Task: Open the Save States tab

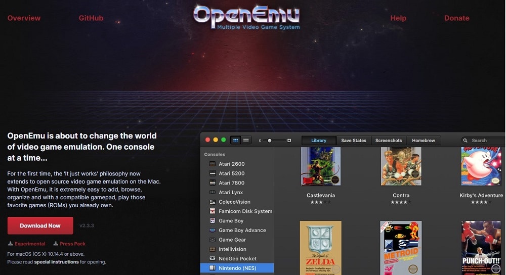Action: click(x=354, y=141)
